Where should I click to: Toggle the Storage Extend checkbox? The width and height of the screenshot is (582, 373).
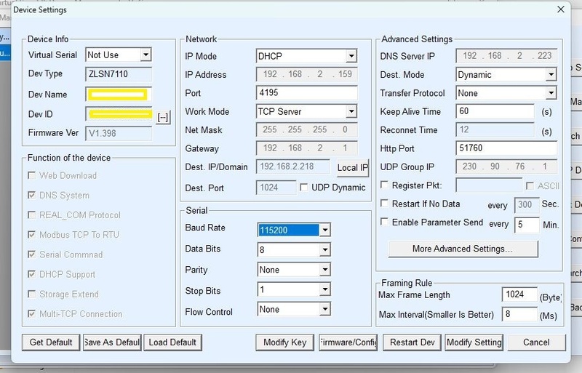pyautogui.click(x=32, y=294)
